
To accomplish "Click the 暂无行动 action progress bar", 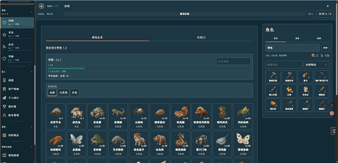I will click(185, 14).
